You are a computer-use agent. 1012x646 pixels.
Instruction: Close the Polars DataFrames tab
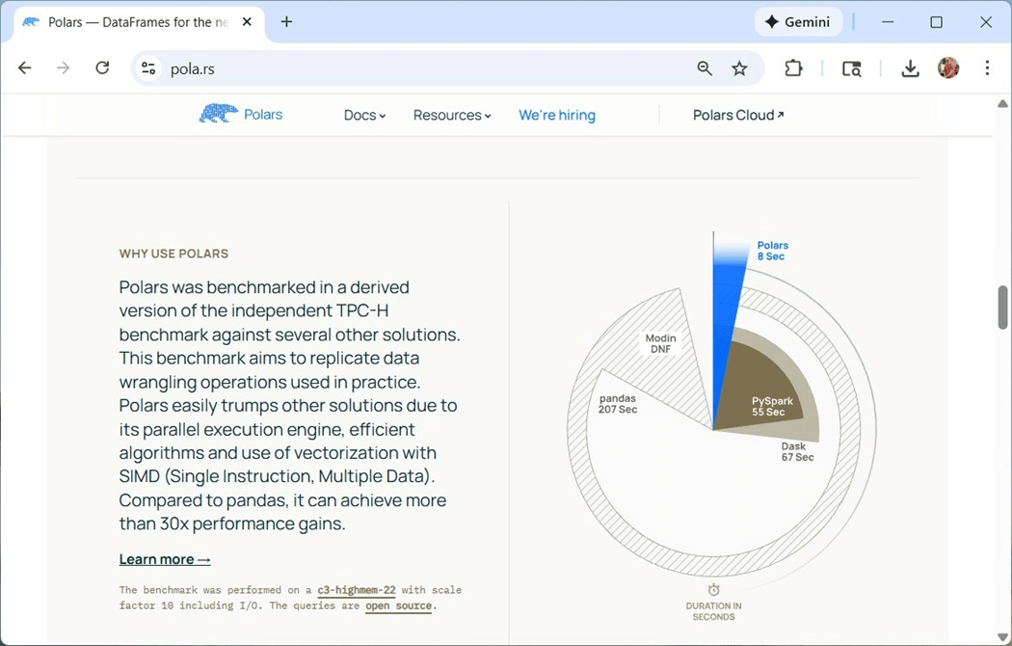point(247,22)
